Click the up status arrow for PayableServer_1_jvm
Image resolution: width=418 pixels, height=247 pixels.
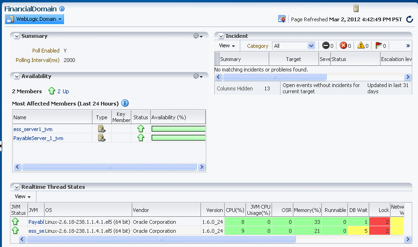coord(141,138)
